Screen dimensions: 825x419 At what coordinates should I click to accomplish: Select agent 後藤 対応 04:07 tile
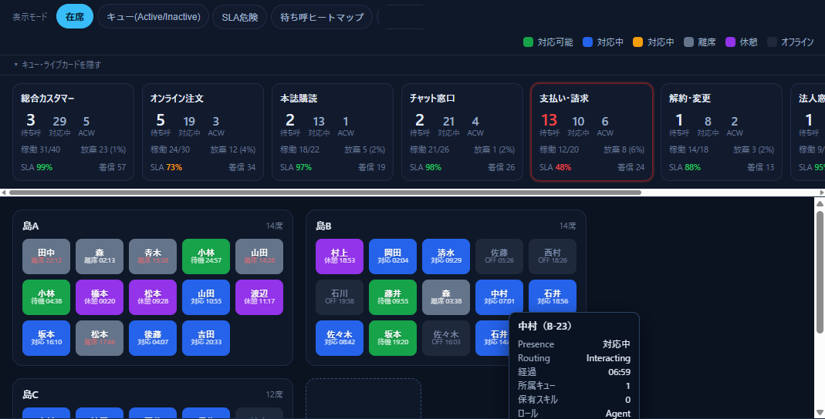153,338
